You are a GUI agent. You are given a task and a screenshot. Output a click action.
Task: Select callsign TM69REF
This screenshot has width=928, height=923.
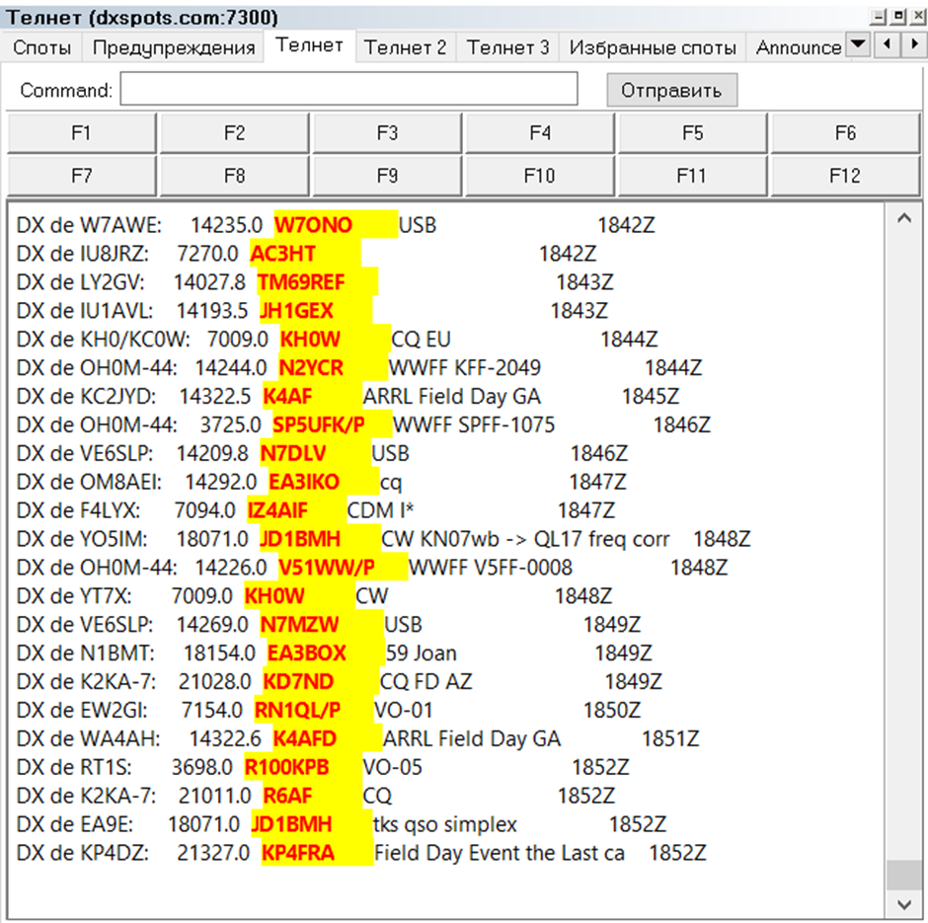(301, 282)
